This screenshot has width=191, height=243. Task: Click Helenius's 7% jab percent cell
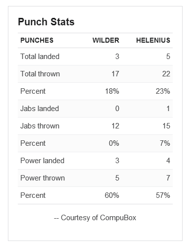tap(165, 143)
